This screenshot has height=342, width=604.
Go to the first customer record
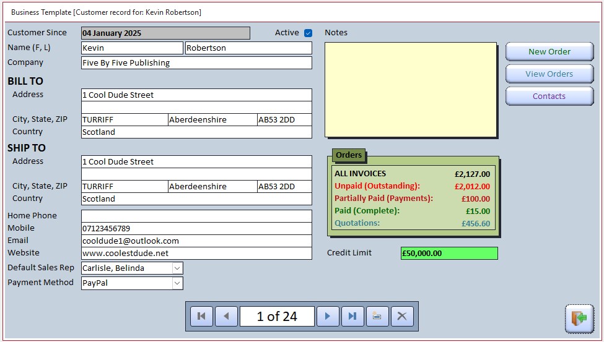pyautogui.click(x=201, y=316)
